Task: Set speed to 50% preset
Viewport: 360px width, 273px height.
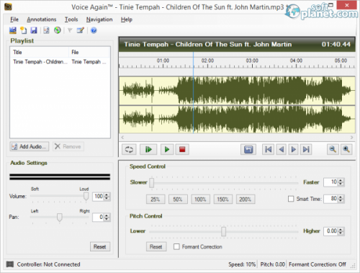Action: pyautogui.click(x=178, y=200)
